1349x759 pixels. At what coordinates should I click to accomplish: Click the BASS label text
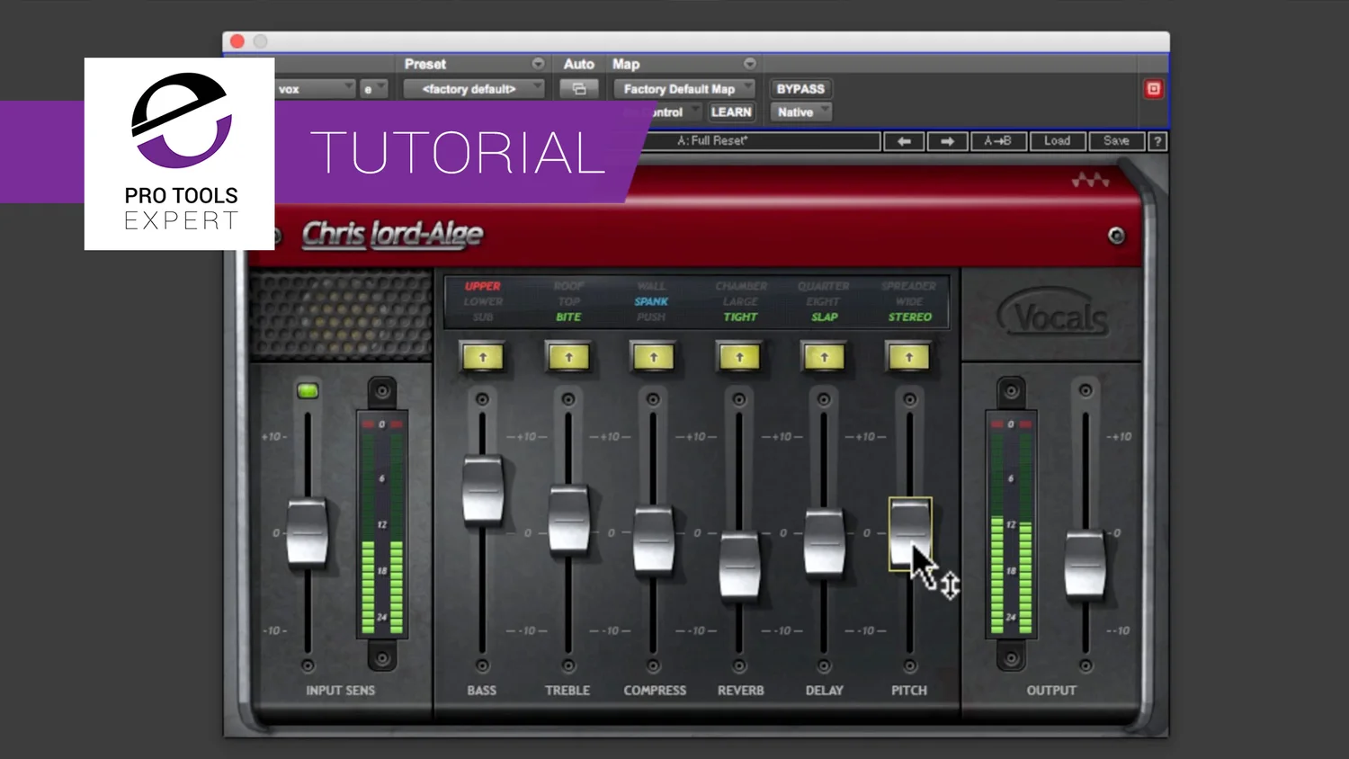[482, 691]
